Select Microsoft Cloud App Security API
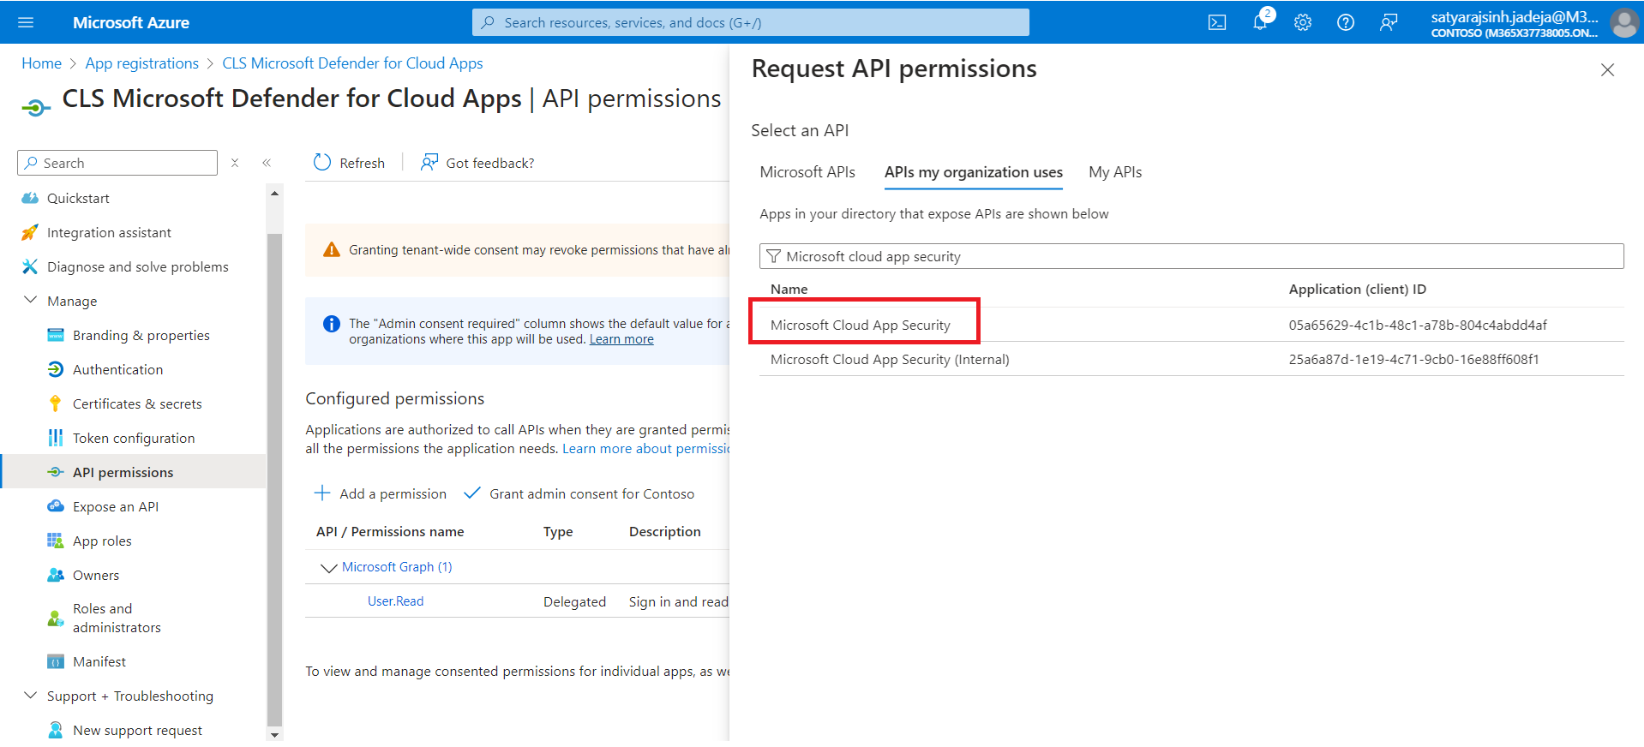 tap(861, 325)
